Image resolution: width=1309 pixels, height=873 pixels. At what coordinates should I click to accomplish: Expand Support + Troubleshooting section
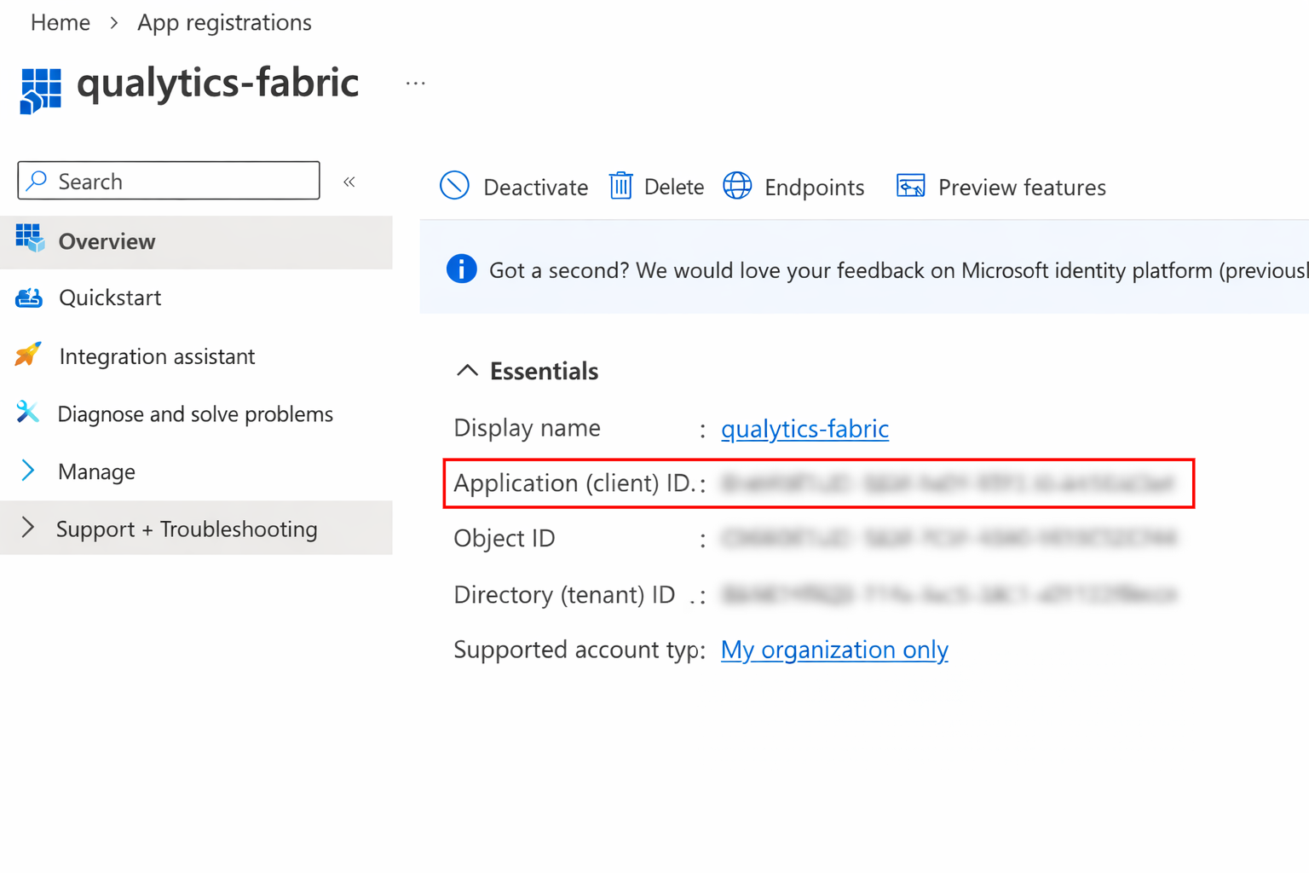(x=28, y=528)
